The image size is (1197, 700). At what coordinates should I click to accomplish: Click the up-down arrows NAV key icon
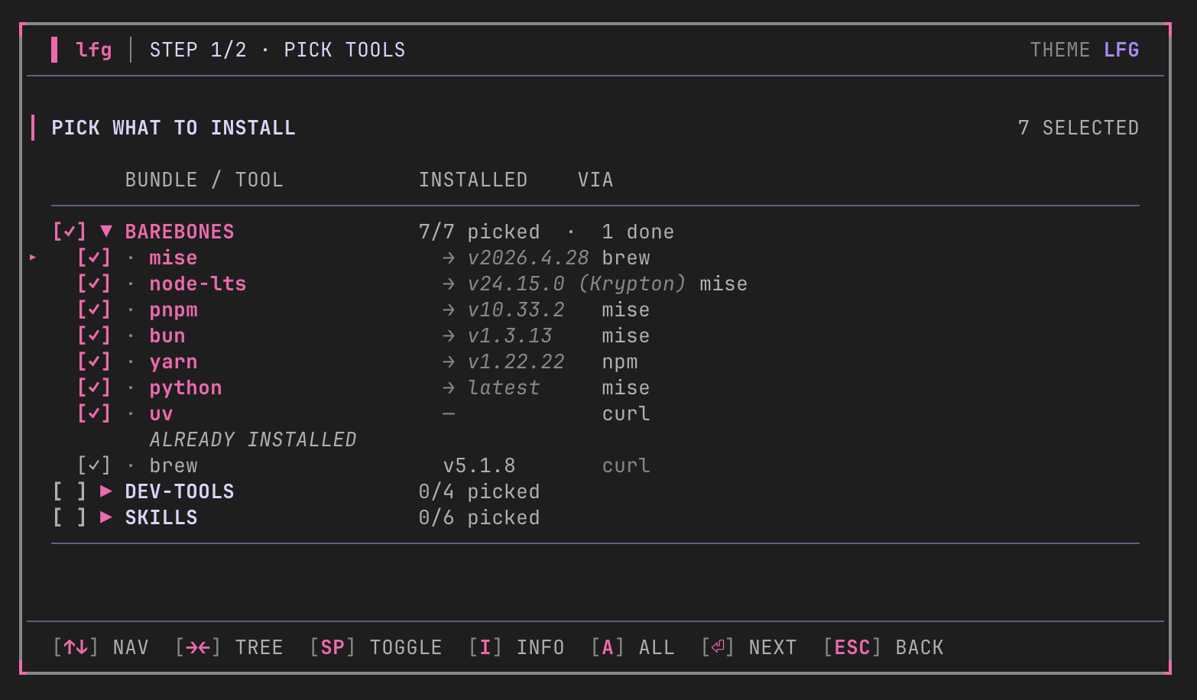click(x=76, y=647)
